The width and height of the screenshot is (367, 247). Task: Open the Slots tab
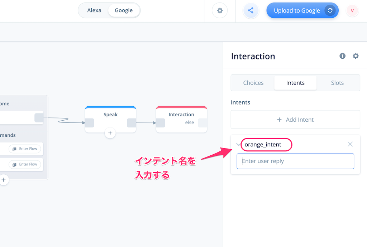[x=337, y=83]
